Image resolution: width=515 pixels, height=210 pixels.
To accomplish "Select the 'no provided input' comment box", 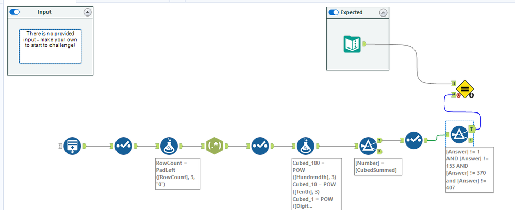I will click(x=50, y=46).
